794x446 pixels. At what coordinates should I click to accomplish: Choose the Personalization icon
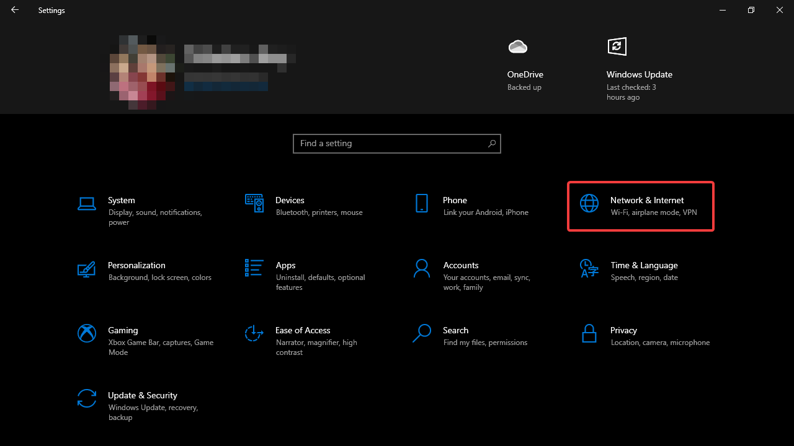pyautogui.click(x=87, y=269)
